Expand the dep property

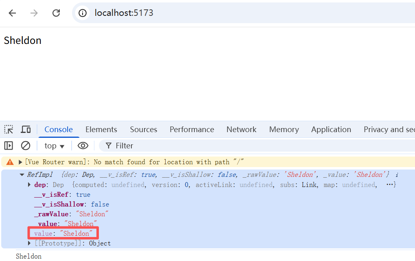(29, 185)
